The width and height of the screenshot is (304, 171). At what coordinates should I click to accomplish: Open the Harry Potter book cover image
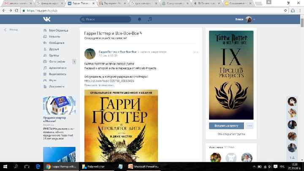tap(121, 126)
